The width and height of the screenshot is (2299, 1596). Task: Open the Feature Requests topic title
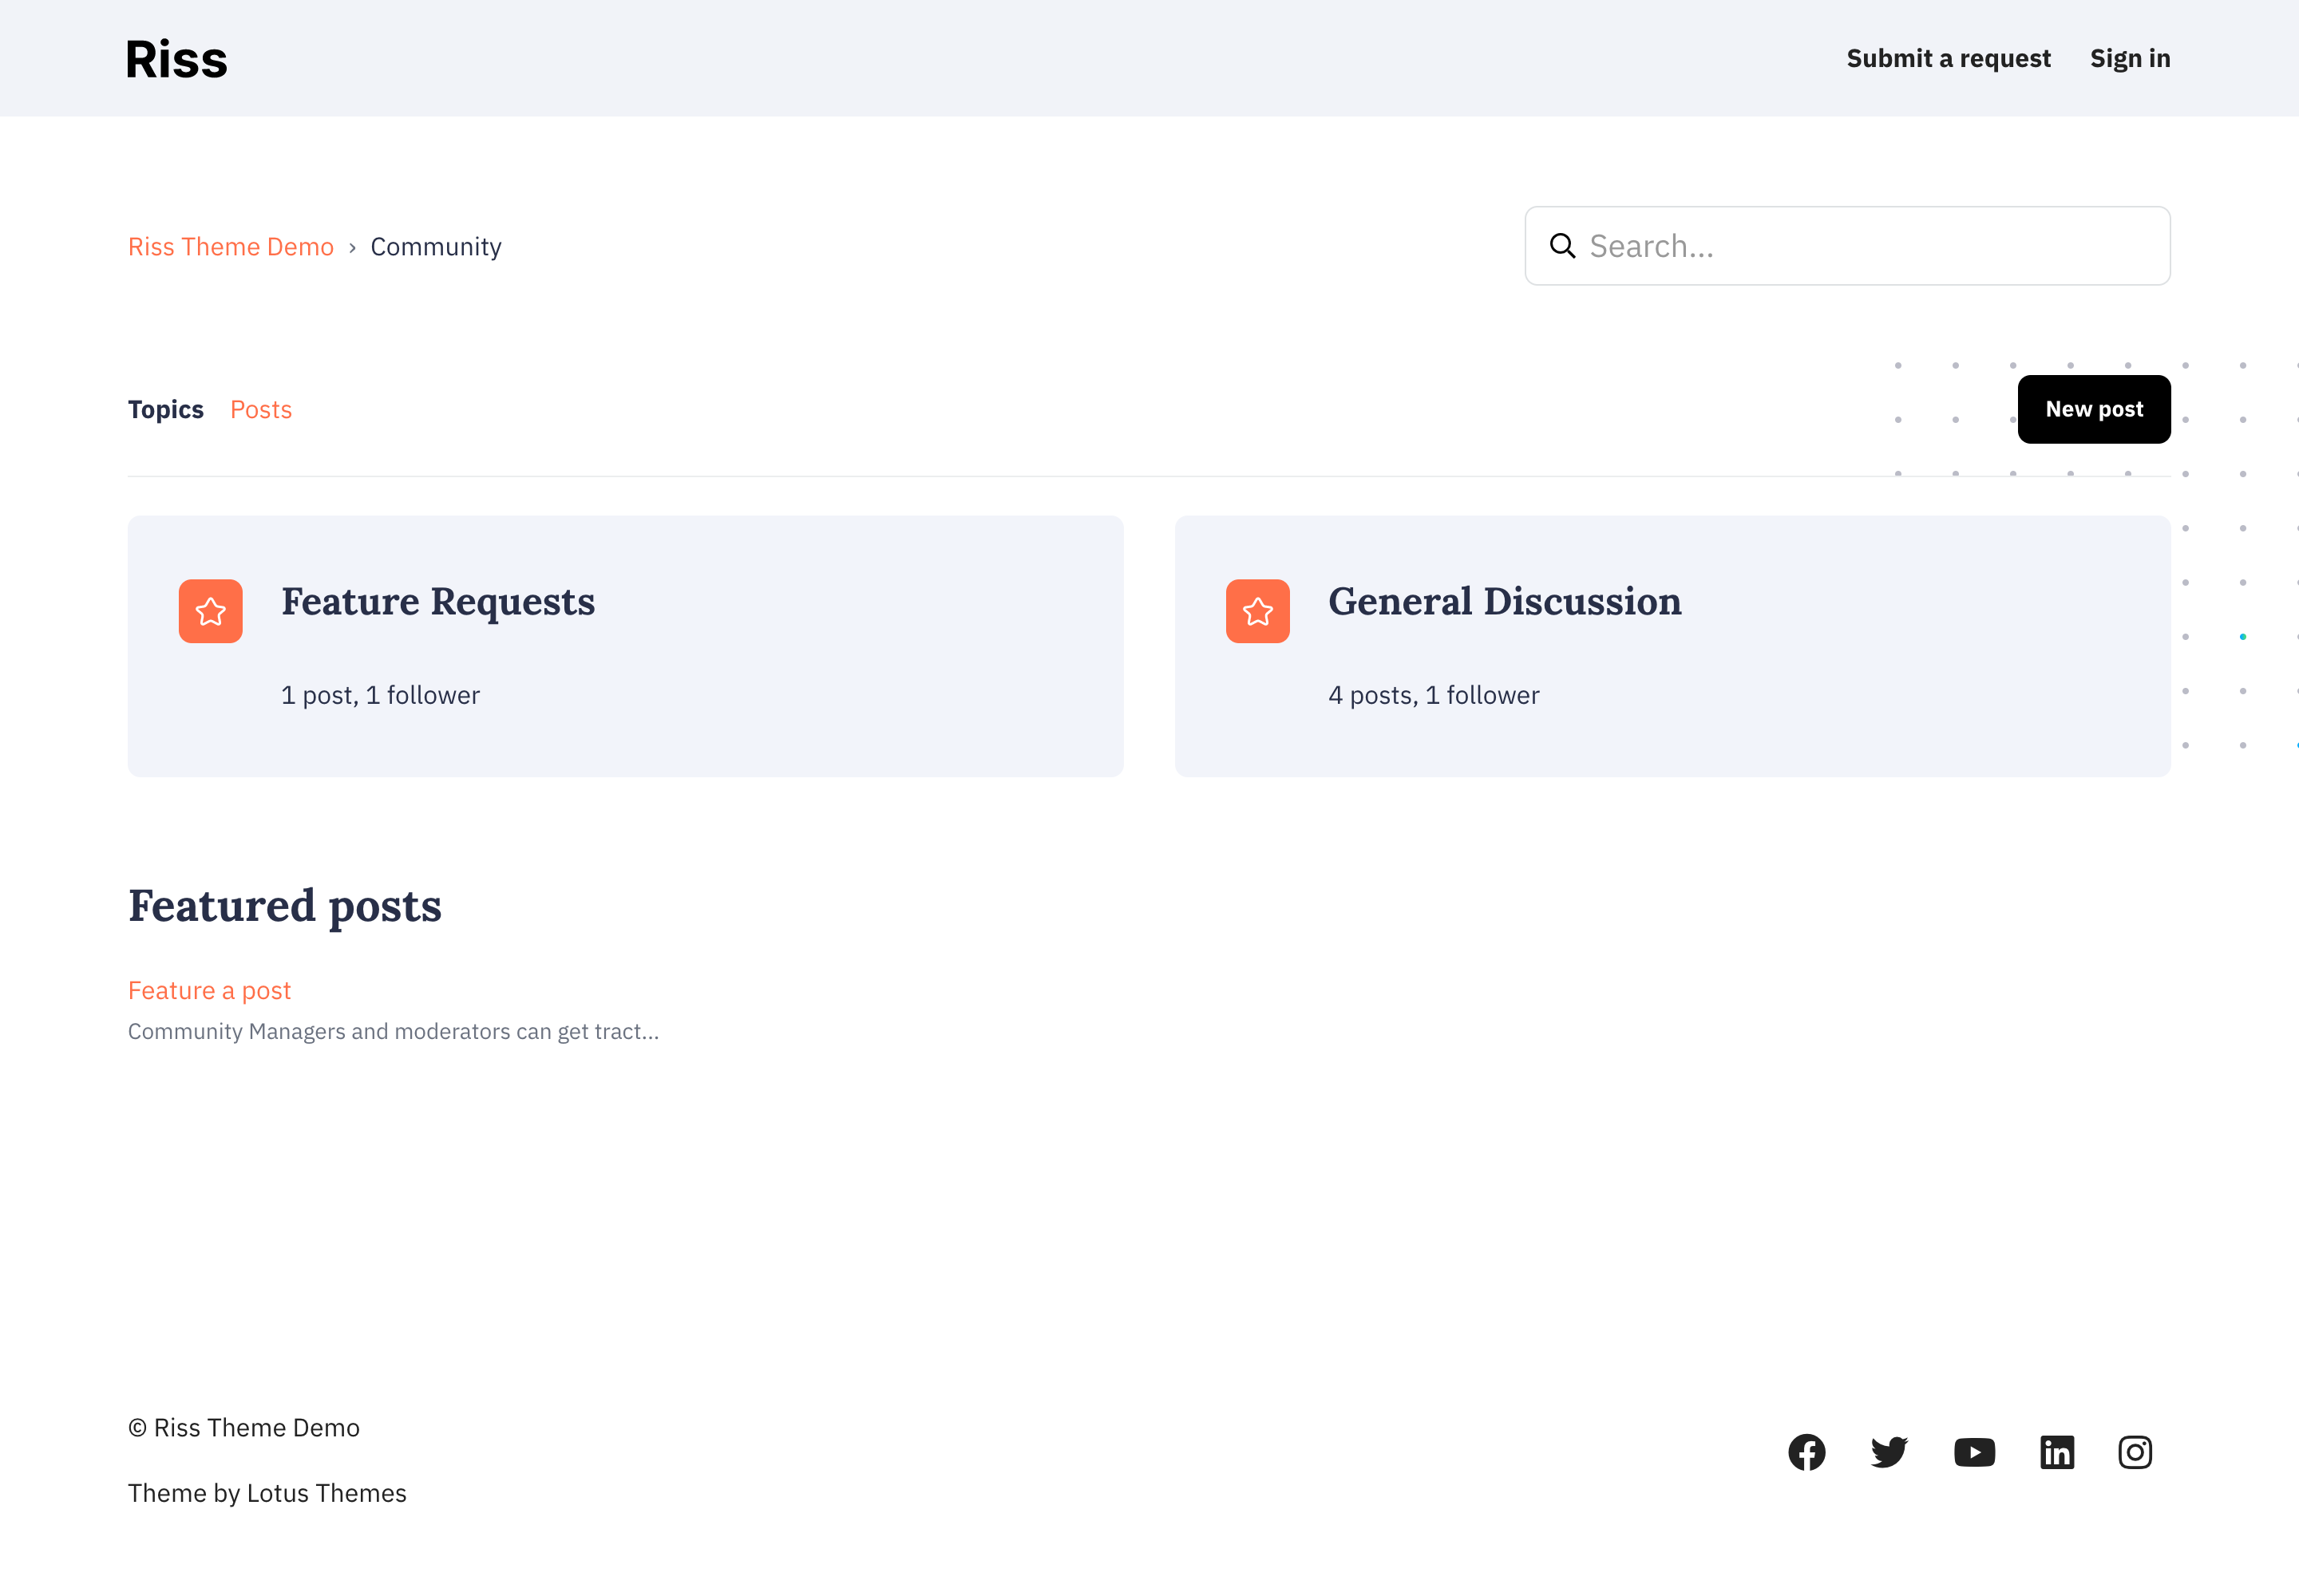(438, 601)
